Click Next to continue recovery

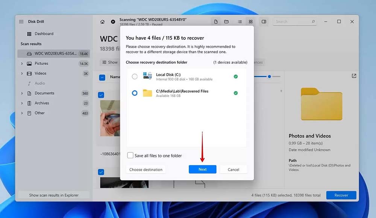(x=202, y=170)
